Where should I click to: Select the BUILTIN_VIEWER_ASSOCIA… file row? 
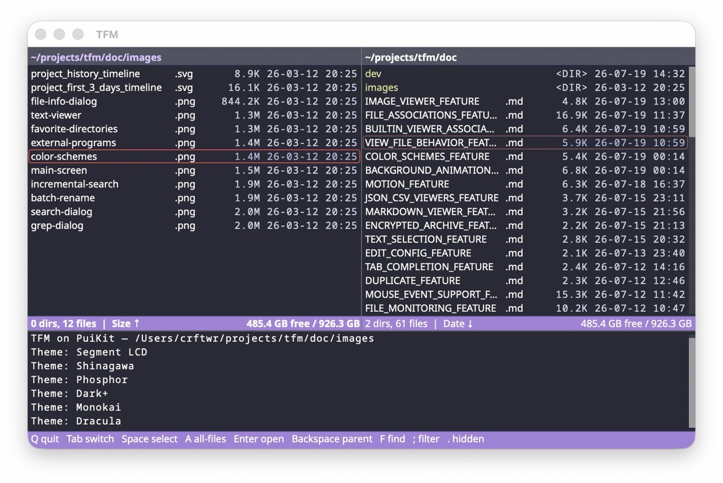pos(525,129)
